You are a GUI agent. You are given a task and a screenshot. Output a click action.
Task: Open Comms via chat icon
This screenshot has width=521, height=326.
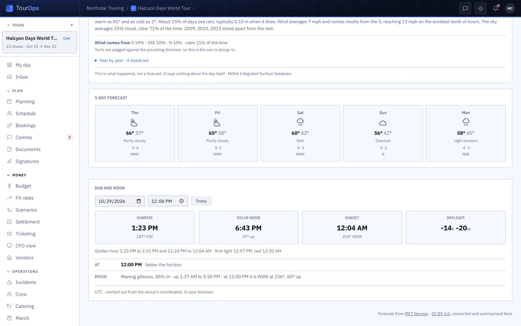9,137
